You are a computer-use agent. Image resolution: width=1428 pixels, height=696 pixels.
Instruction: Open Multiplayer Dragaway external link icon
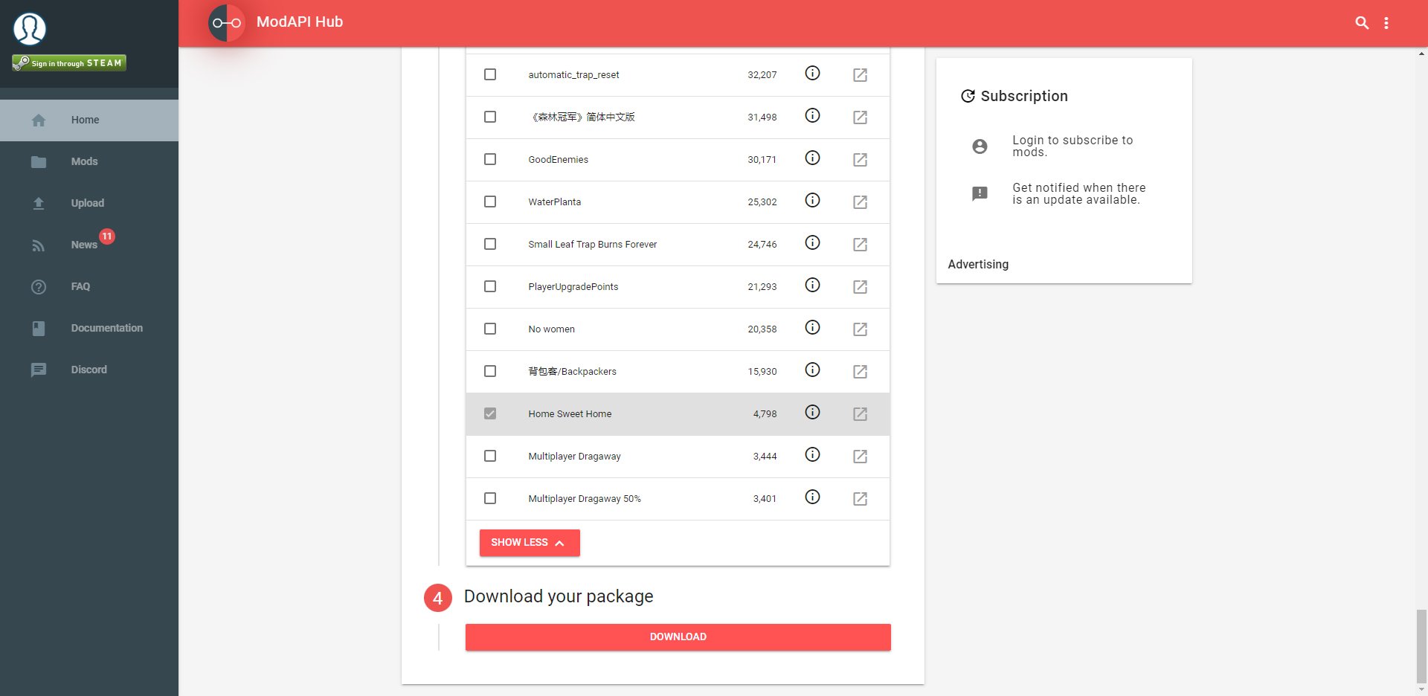click(x=860, y=457)
